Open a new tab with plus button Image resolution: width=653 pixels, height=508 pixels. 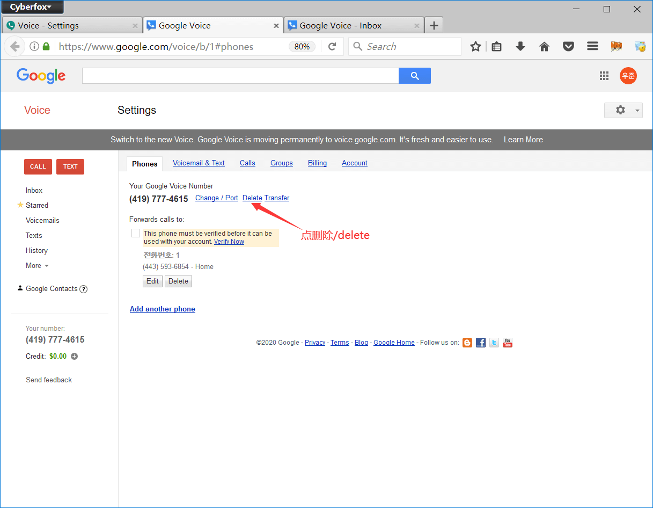434,25
